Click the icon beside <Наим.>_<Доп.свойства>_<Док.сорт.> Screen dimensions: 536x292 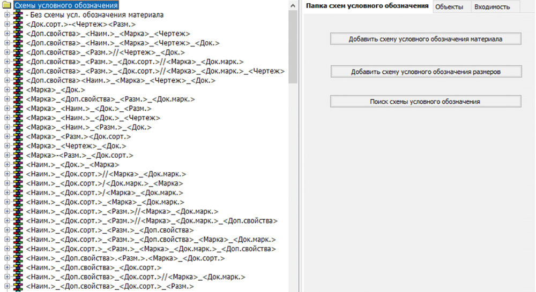tap(18, 267)
